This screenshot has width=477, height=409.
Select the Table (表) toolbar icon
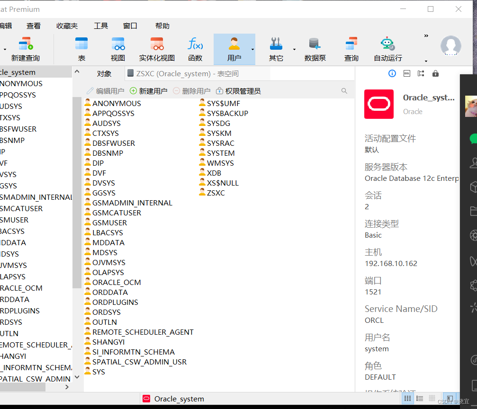click(x=81, y=49)
